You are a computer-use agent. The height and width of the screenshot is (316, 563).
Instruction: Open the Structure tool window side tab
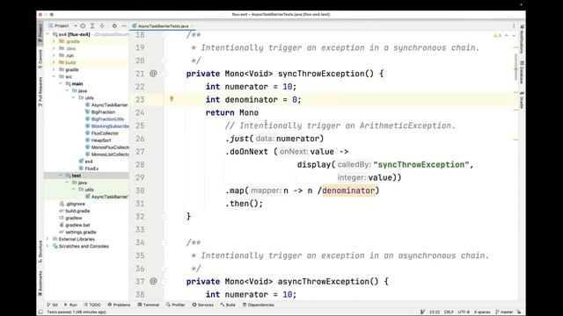point(40,251)
